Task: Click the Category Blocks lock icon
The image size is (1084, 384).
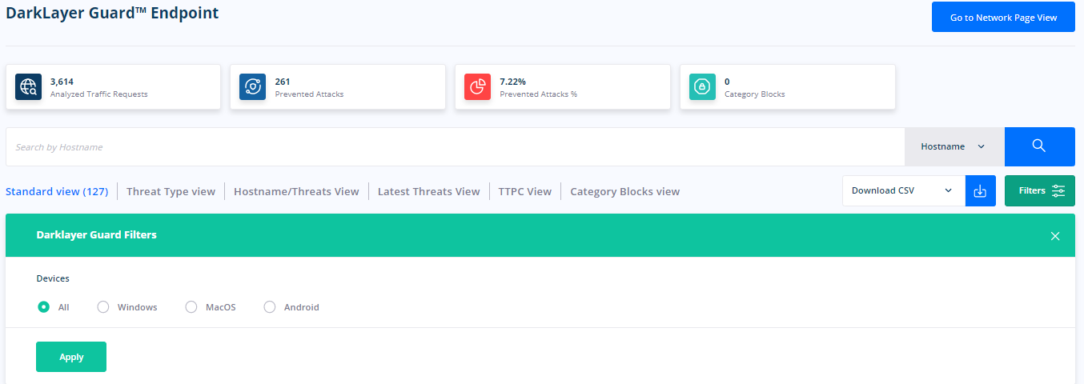Action: (702, 87)
